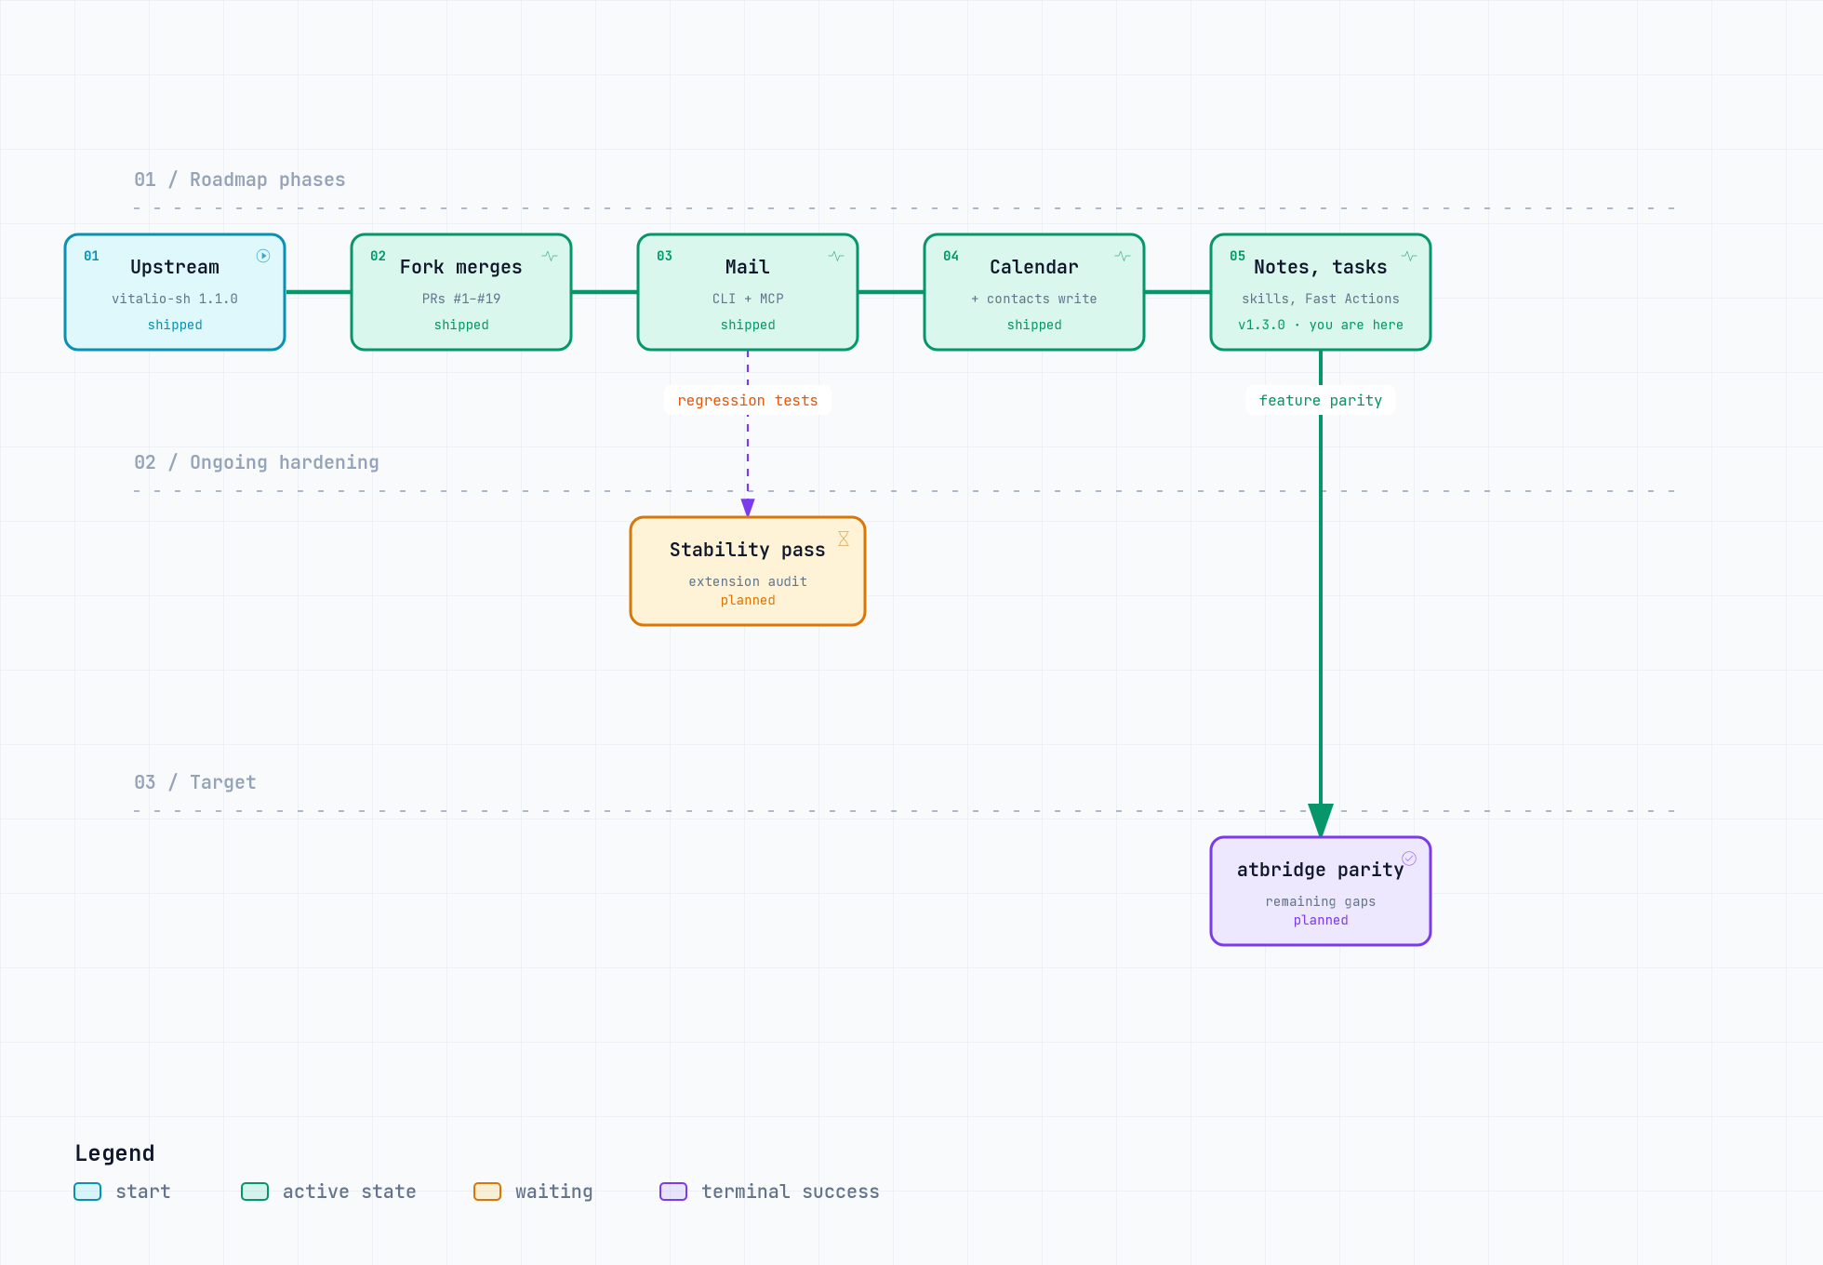Click the 01 / Roadmap phases heading
The image size is (1823, 1265).
coord(240,180)
